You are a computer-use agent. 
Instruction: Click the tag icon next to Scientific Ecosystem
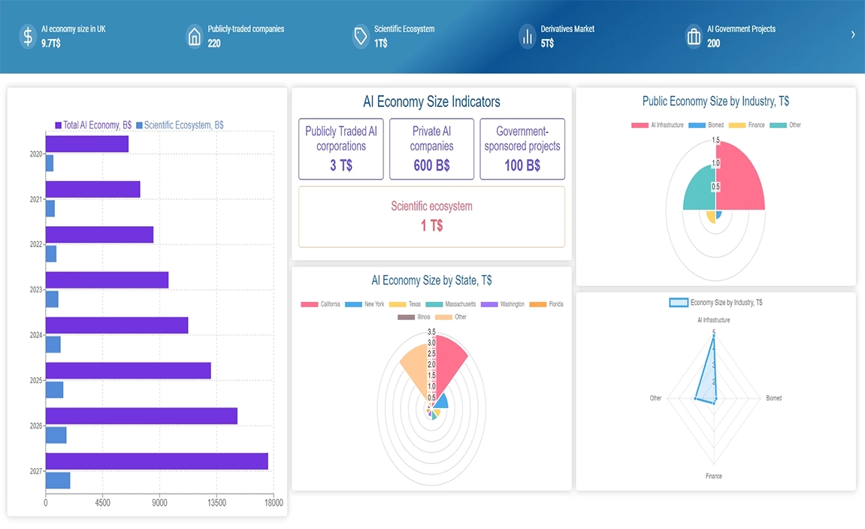tap(361, 36)
